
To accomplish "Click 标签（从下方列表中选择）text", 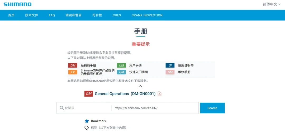I will pyautogui.click(x=109, y=128).
